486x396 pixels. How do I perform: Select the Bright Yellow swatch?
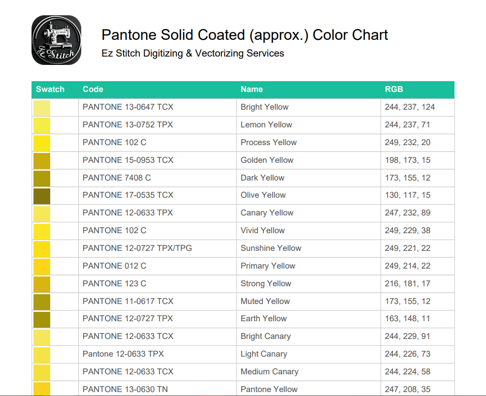(41, 107)
